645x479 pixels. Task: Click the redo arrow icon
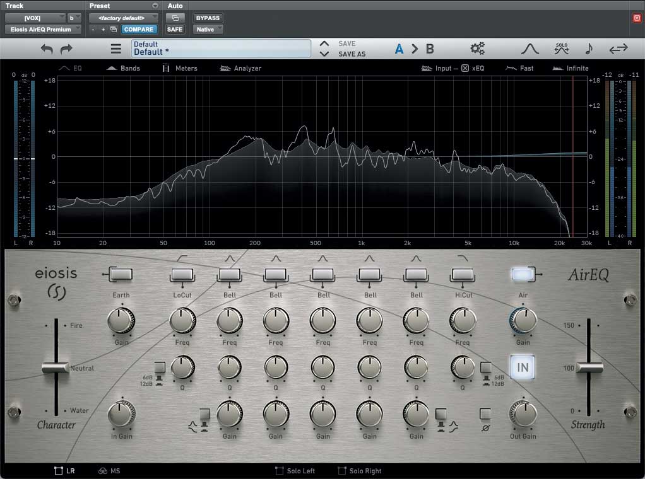pyautogui.click(x=66, y=49)
